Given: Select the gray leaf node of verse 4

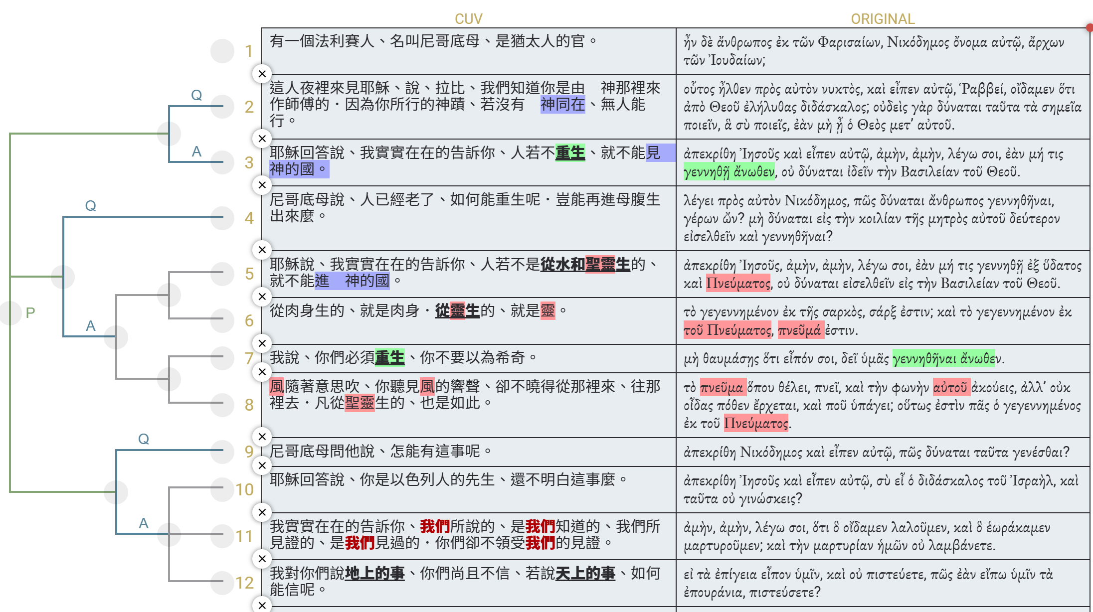Looking at the screenshot, I should (222, 217).
